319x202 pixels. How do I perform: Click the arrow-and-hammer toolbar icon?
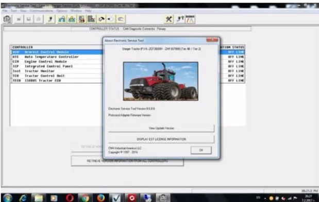pos(101,19)
